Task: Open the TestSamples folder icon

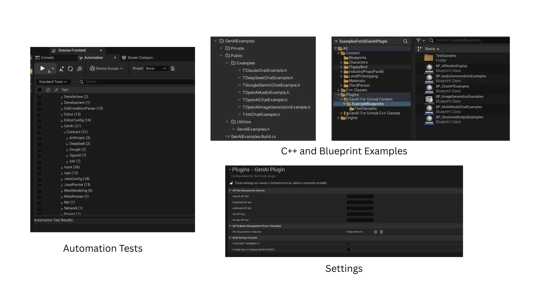Action: pyautogui.click(x=429, y=58)
